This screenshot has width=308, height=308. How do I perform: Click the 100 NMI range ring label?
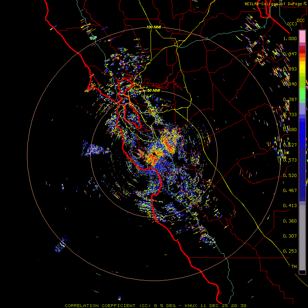click(x=154, y=27)
